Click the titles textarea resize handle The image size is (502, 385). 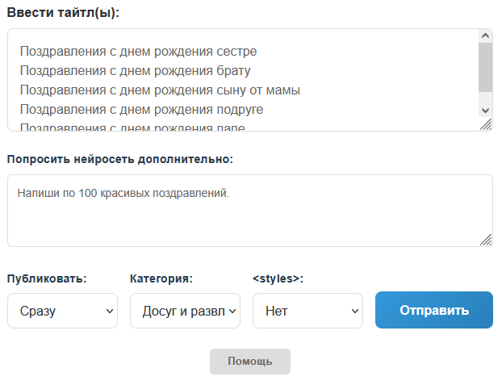coord(485,124)
